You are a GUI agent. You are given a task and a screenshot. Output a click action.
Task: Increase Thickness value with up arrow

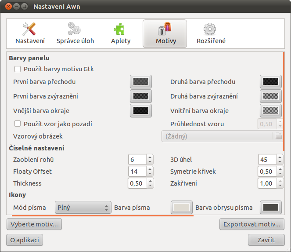(x=150, y=181)
